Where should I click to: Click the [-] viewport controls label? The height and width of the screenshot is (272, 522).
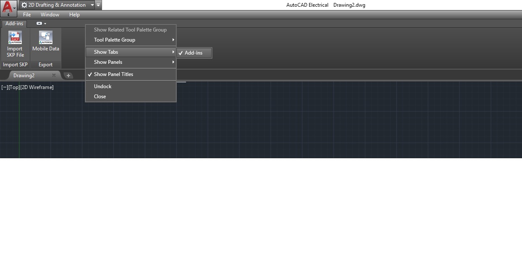coord(5,87)
